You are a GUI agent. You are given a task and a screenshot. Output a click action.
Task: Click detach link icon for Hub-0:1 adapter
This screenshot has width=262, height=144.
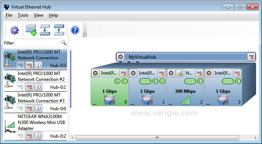pyautogui.click(x=29, y=87)
